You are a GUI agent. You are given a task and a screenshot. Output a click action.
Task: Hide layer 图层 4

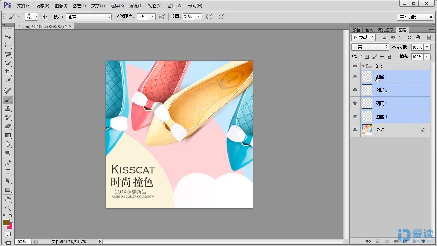355,77
